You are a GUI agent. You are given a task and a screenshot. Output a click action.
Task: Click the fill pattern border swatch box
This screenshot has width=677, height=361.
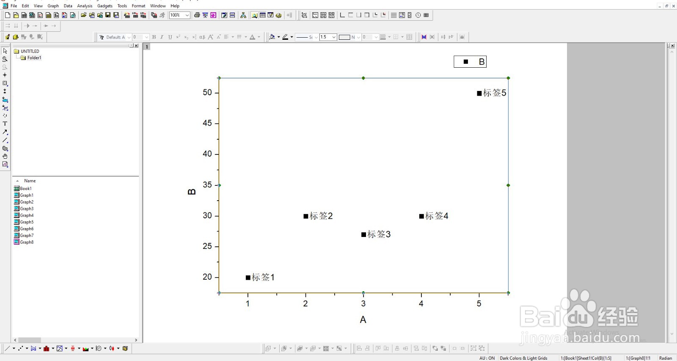click(x=344, y=37)
